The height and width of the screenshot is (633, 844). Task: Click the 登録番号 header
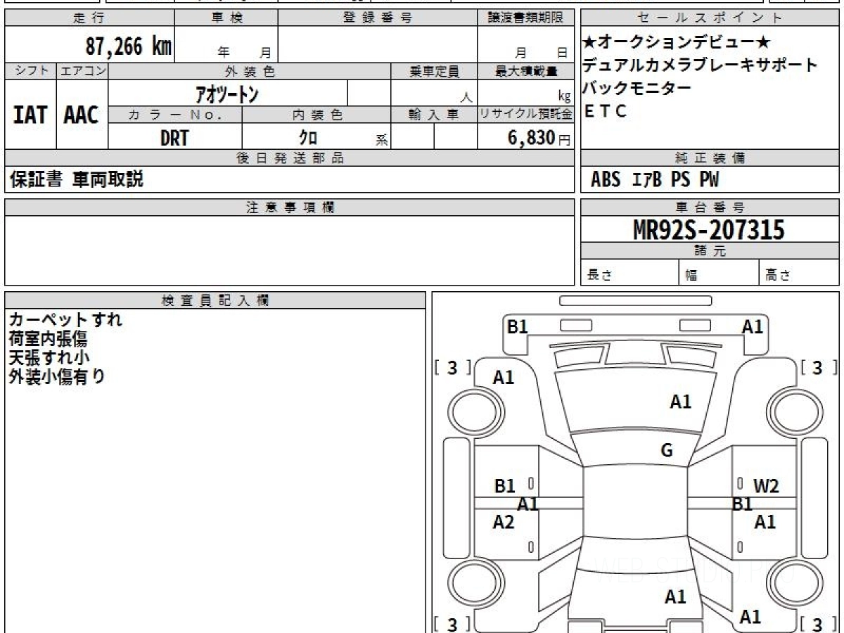pos(378,18)
